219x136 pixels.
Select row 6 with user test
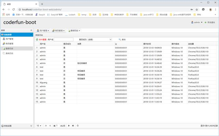pos(126,67)
